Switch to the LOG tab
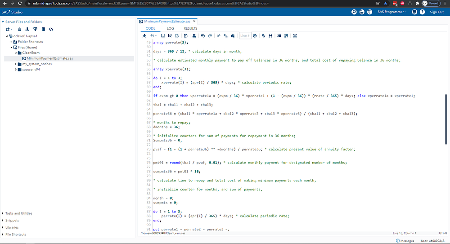Viewport: 450px width, 244px height. [170, 28]
